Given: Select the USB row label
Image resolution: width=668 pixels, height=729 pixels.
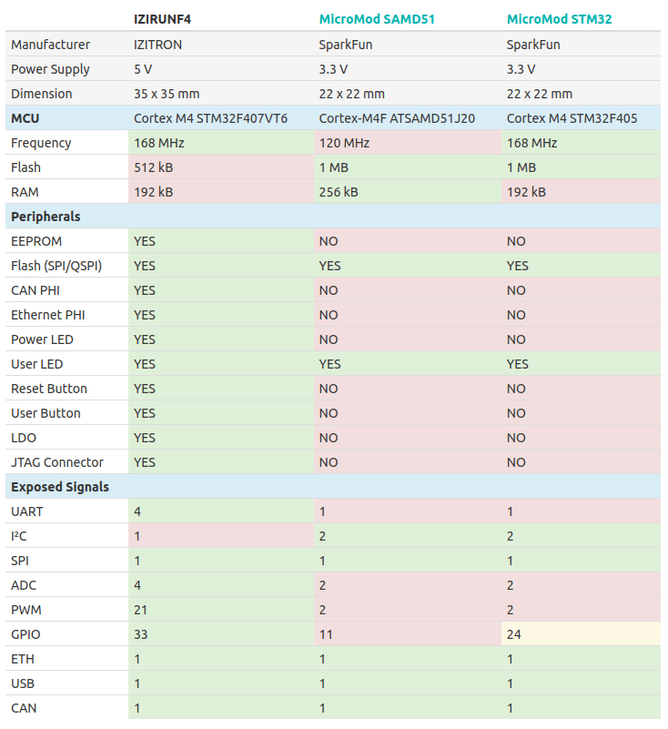Looking at the screenshot, I should tap(23, 683).
